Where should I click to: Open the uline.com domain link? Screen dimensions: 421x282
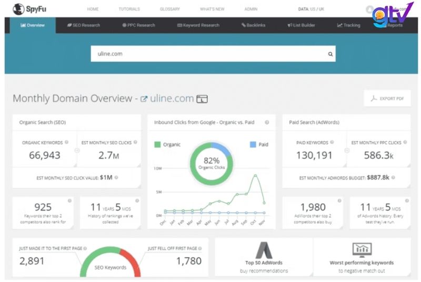tap(172, 98)
